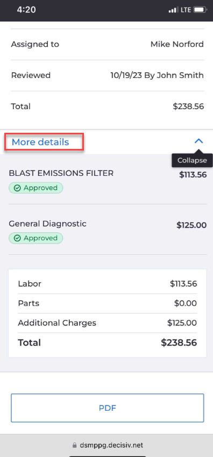Image resolution: width=213 pixels, height=457 pixels.
Task: Click the $125.00 General Diagnostic price
Action: (191, 225)
